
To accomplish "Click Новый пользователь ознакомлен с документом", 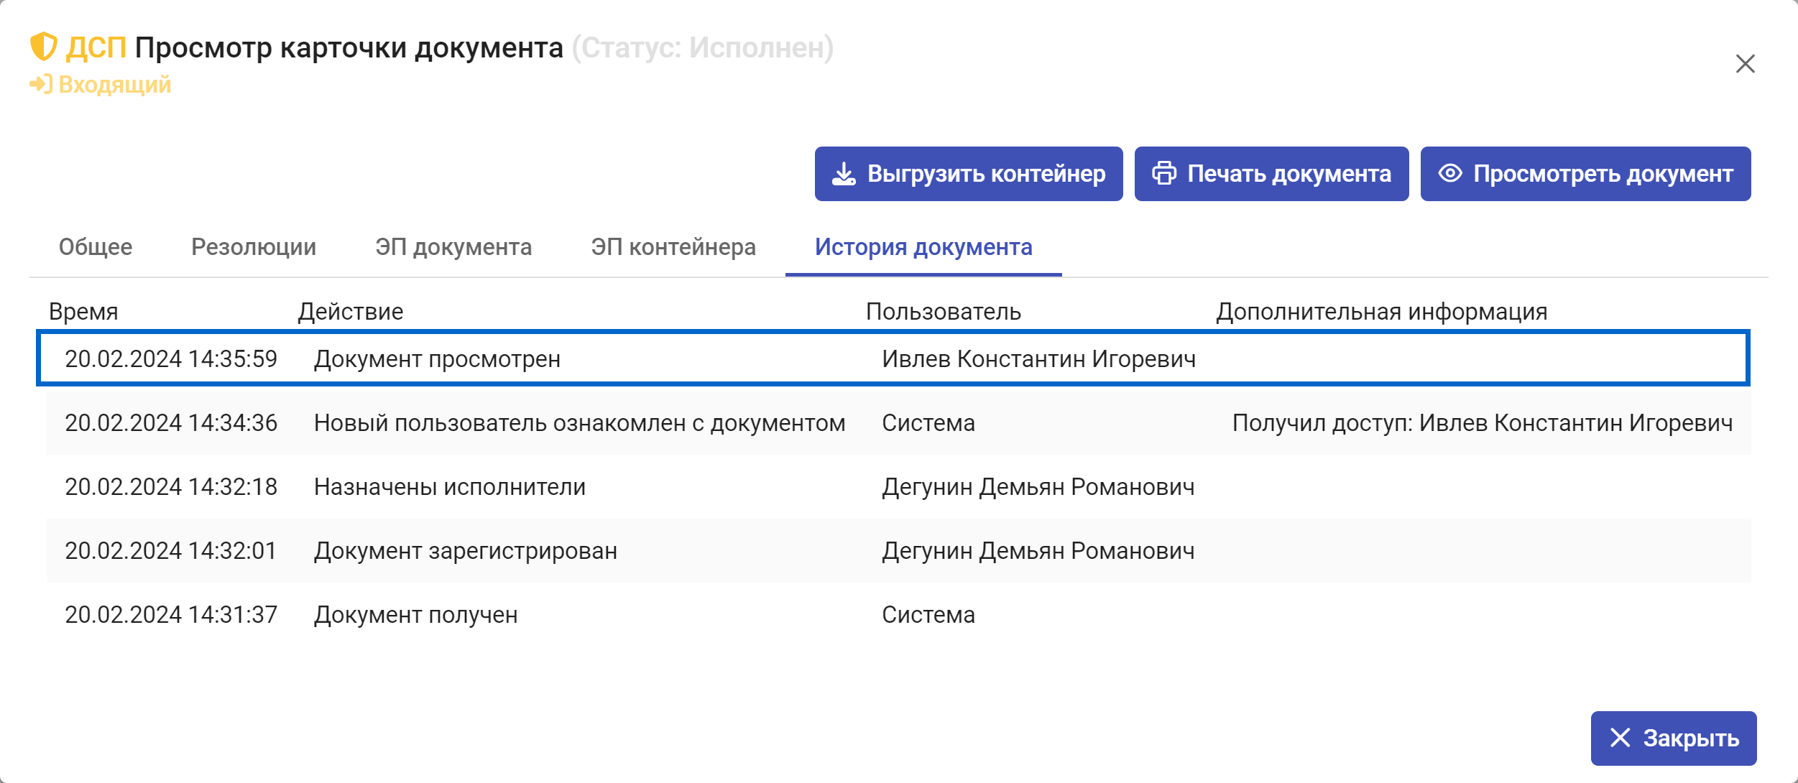I will tap(579, 423).
